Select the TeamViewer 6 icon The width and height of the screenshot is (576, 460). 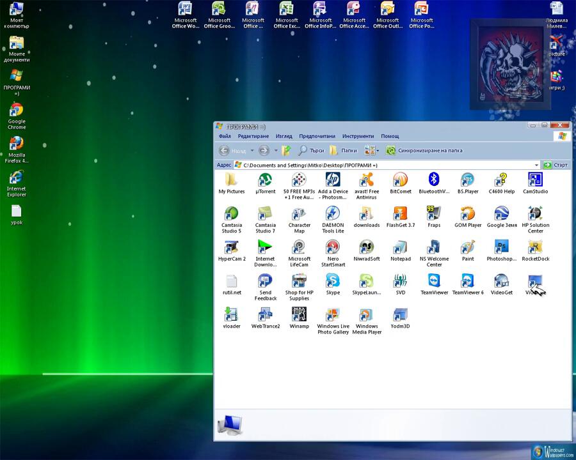click(x=468, y=281)
